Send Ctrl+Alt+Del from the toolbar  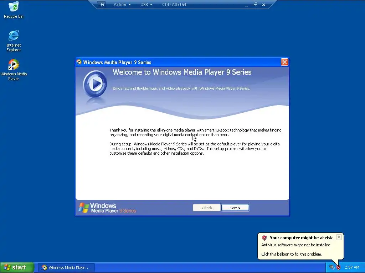pyautogui.click(x=174, y=5)
